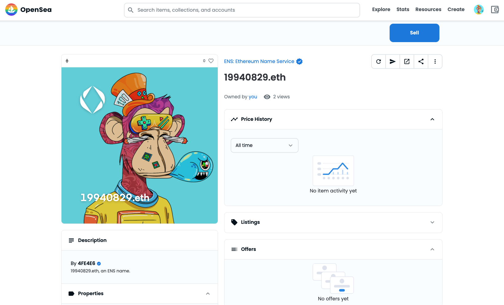The height and width of the screenshot is (305, 504).
Task: Click the OpenSea logo
Action: click(29, 10)
